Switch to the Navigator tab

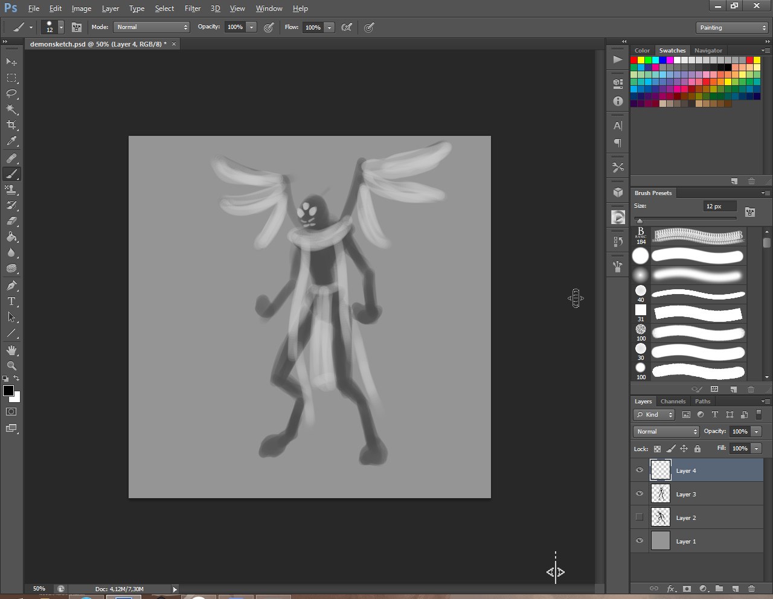[708, 51]
